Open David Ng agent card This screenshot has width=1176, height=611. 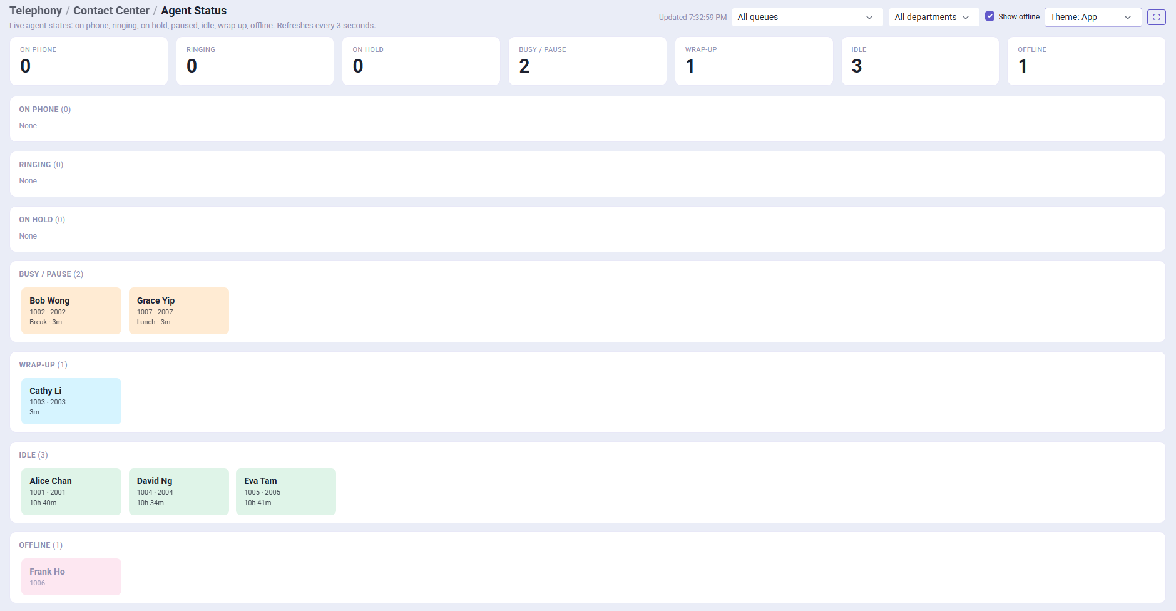point(179,491)
